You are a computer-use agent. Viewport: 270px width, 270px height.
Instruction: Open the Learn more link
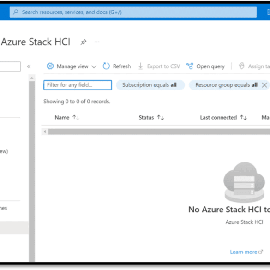[246, 252]
